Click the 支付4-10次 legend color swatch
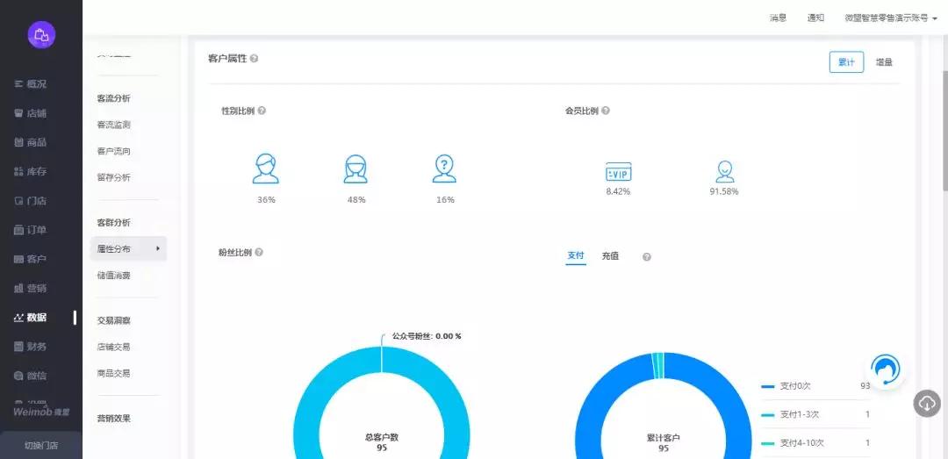The image size is (948, 459). (768, 443)
